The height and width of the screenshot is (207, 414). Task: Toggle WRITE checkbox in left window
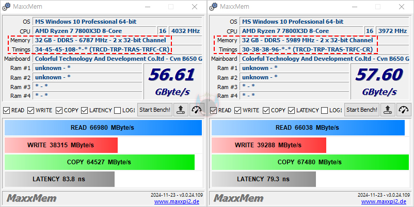coord(30,110)
